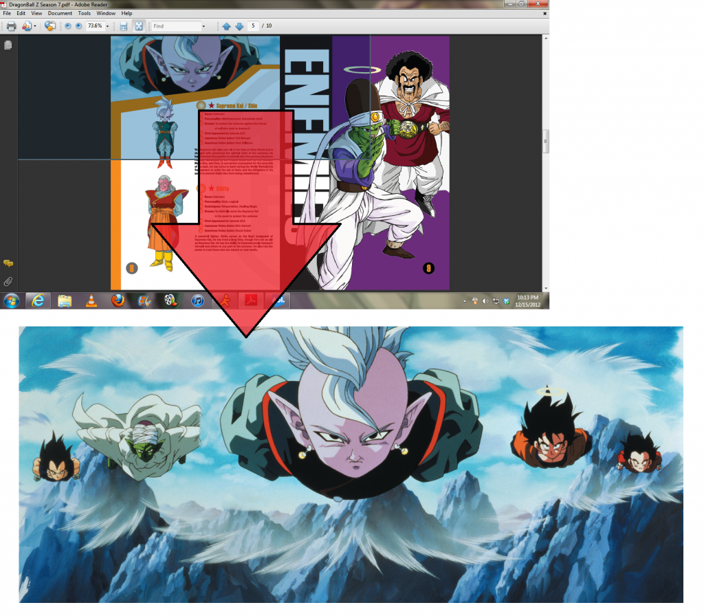The image size is (704, 616).
Task: Open AIM running man taskbar icon
Action: tap(224, 300)
